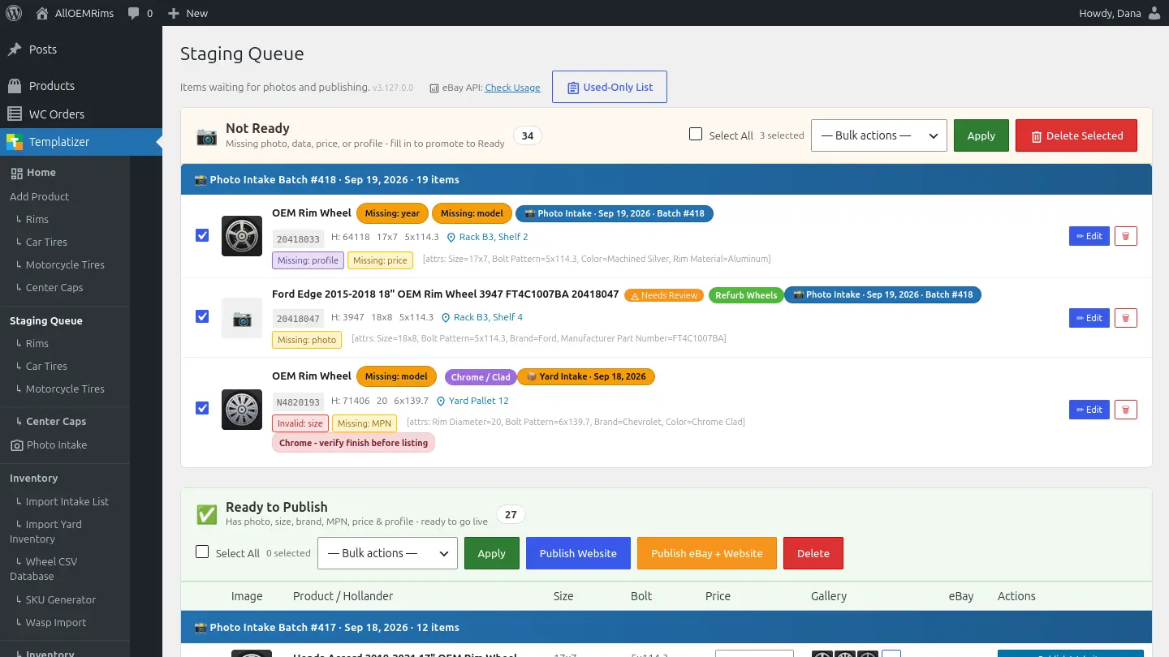This screenshot has width=1169, height=657.
Task: Click the Rack B3, Shelf 2 location link
Action: tap(487, 237)
